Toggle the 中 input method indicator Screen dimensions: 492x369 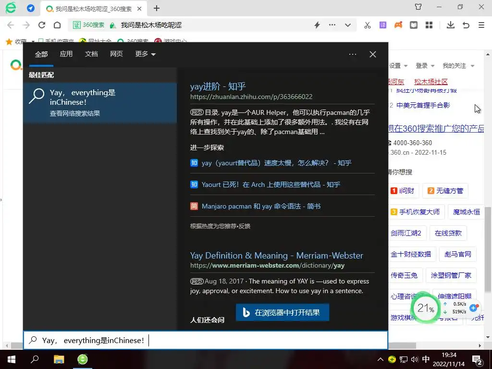pyautogui.click(x=426, y=359)
